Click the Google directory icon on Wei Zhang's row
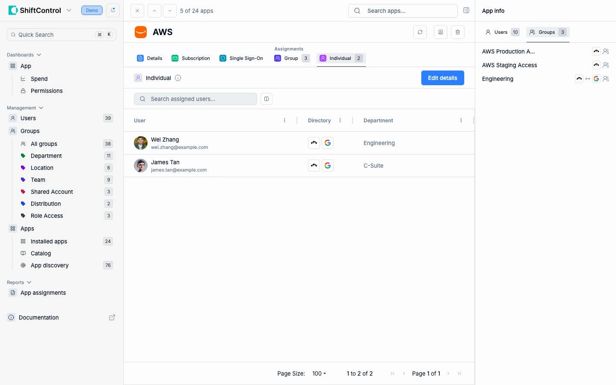 click(328, 142)
